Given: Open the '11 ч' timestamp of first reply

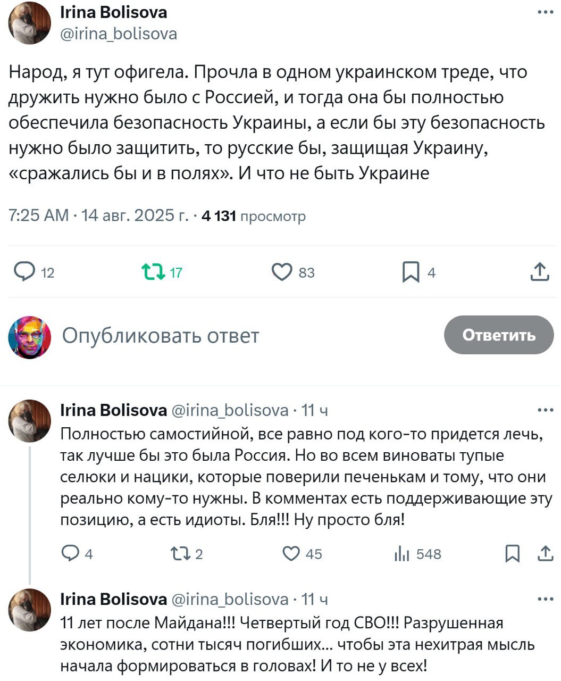Looking at the screenshot, I should coord(315,410).
